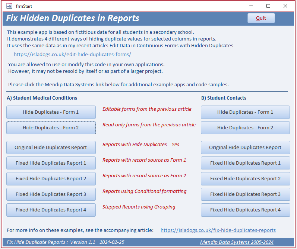
Task: Click 'Stepped Reports using Grouping' label
Action: pyautogui.click(x=139, y=207)
